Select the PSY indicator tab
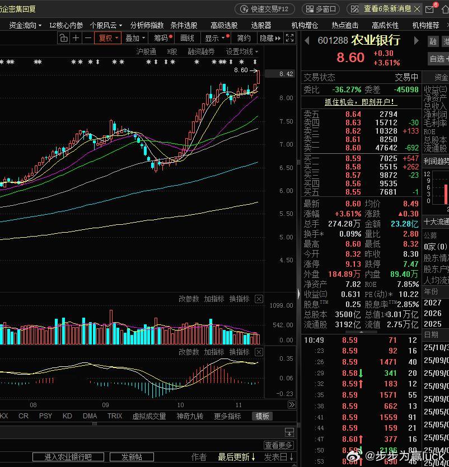The width and height of the screenshot is (449, 467). point(45,416)
